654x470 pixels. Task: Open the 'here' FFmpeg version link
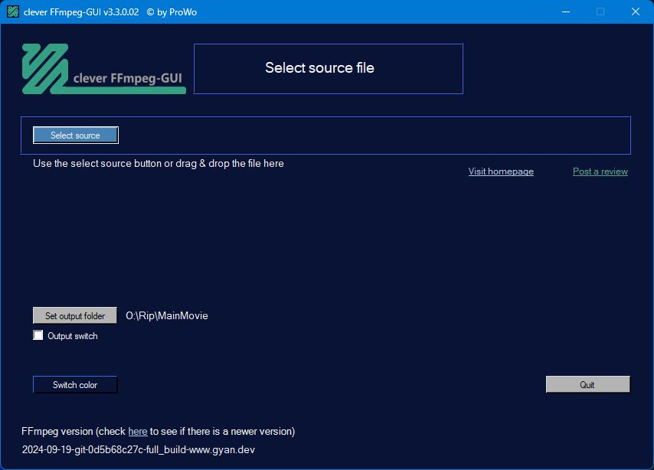[138, 431]
